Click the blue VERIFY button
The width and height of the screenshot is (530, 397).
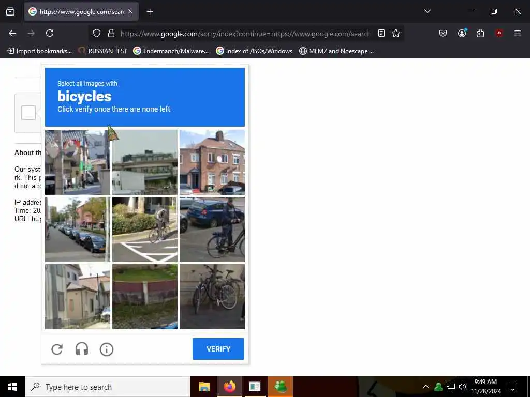point(218,349)
